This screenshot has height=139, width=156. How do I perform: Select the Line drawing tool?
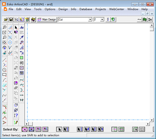tap(4, 60)
